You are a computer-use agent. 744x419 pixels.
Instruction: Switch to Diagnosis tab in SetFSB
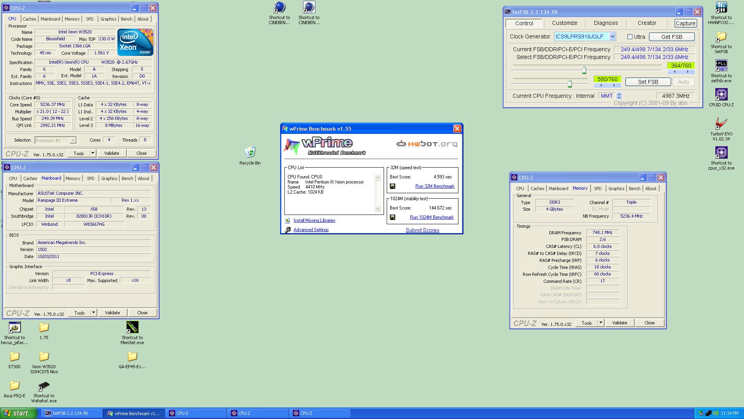606,23
